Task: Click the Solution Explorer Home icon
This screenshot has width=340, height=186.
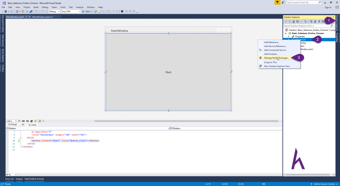Action: pos(294,21)
